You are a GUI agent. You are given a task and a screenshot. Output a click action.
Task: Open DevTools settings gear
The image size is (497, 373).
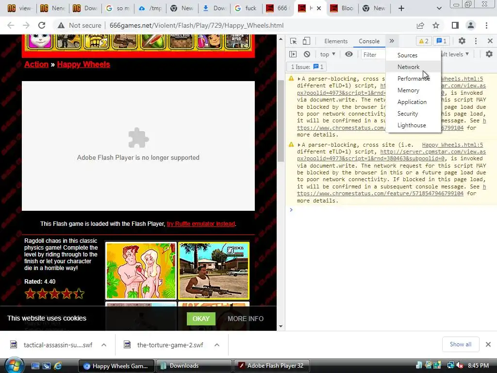coord(462,41)
